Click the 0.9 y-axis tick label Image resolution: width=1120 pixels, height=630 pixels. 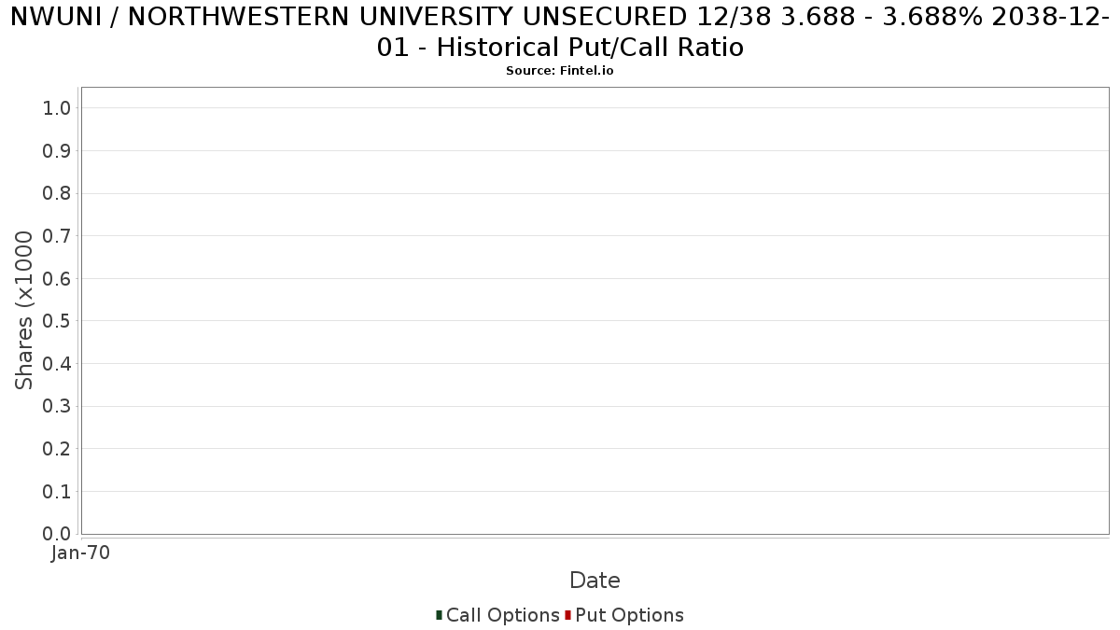click(57, 151)
